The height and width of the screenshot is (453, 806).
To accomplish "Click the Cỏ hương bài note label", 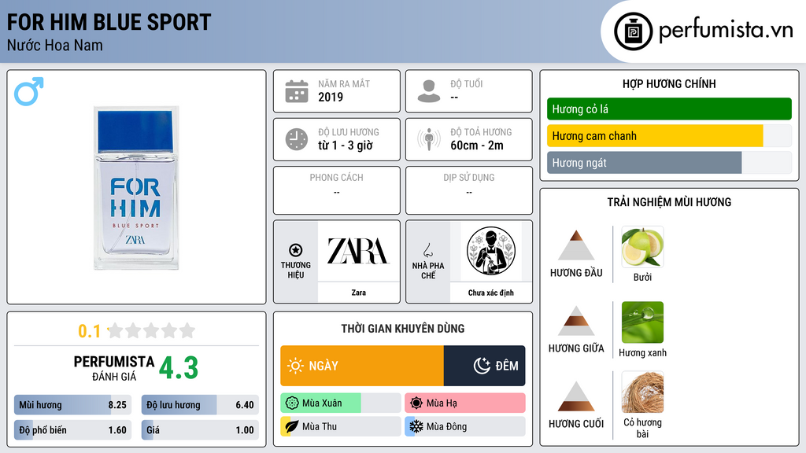I will pyautogui.click(x=642, y=428).
